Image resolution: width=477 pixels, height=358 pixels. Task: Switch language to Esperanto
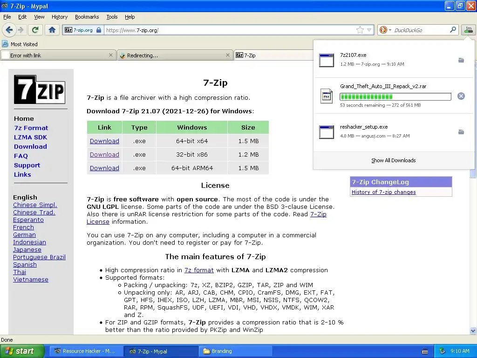point(28,220)
